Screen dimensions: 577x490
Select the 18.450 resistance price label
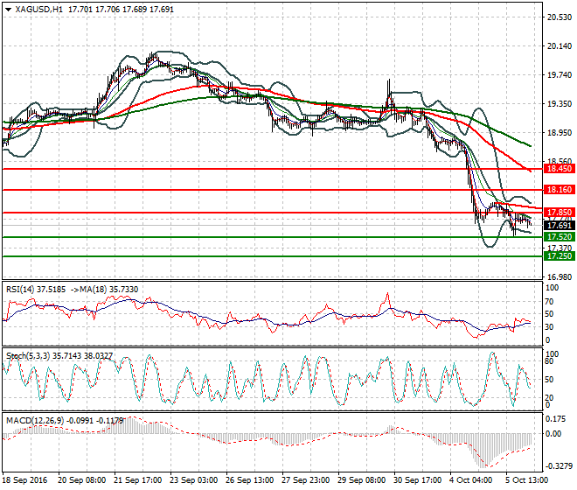(x=560, y=169)
